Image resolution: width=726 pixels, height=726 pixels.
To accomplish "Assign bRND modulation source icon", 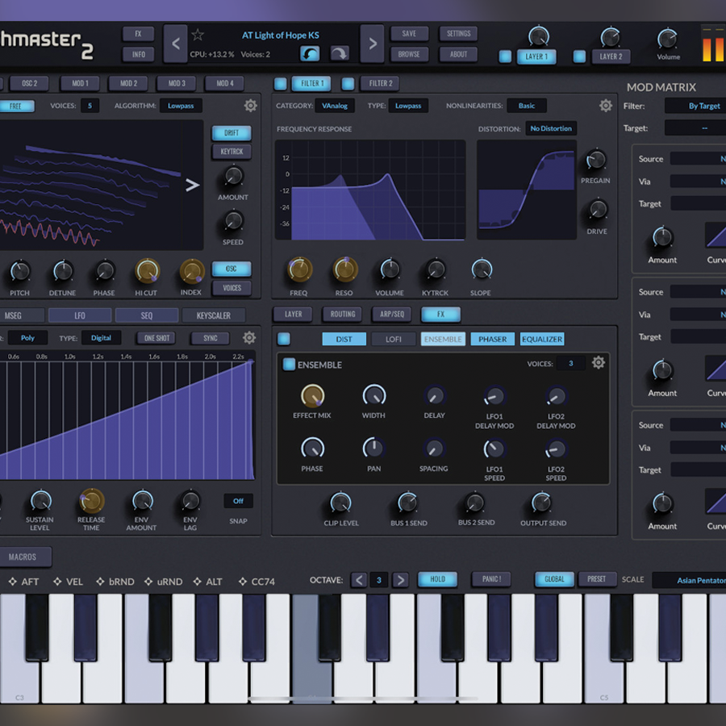I will tap(100, 582).
